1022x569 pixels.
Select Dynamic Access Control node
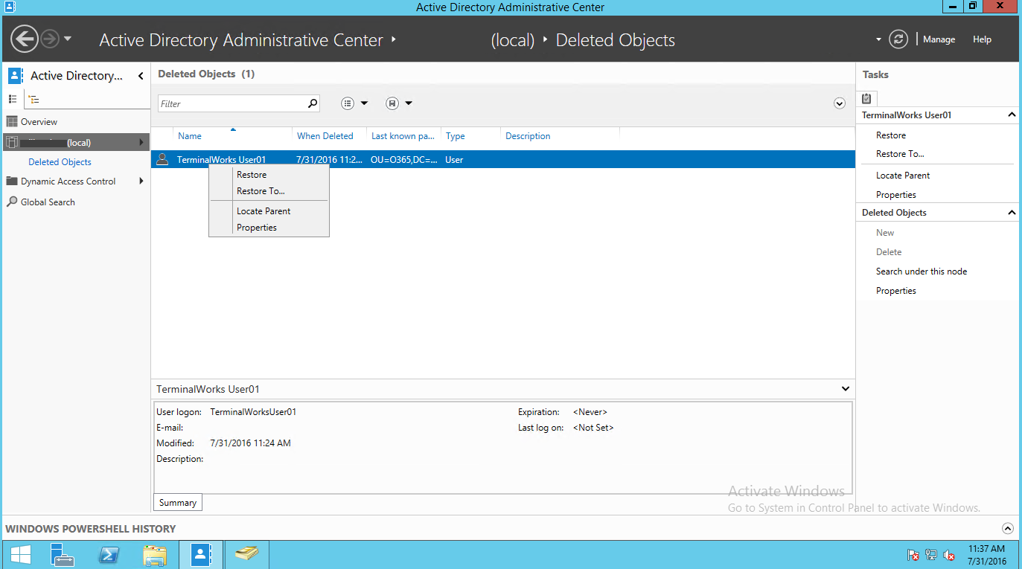(68, 181)
